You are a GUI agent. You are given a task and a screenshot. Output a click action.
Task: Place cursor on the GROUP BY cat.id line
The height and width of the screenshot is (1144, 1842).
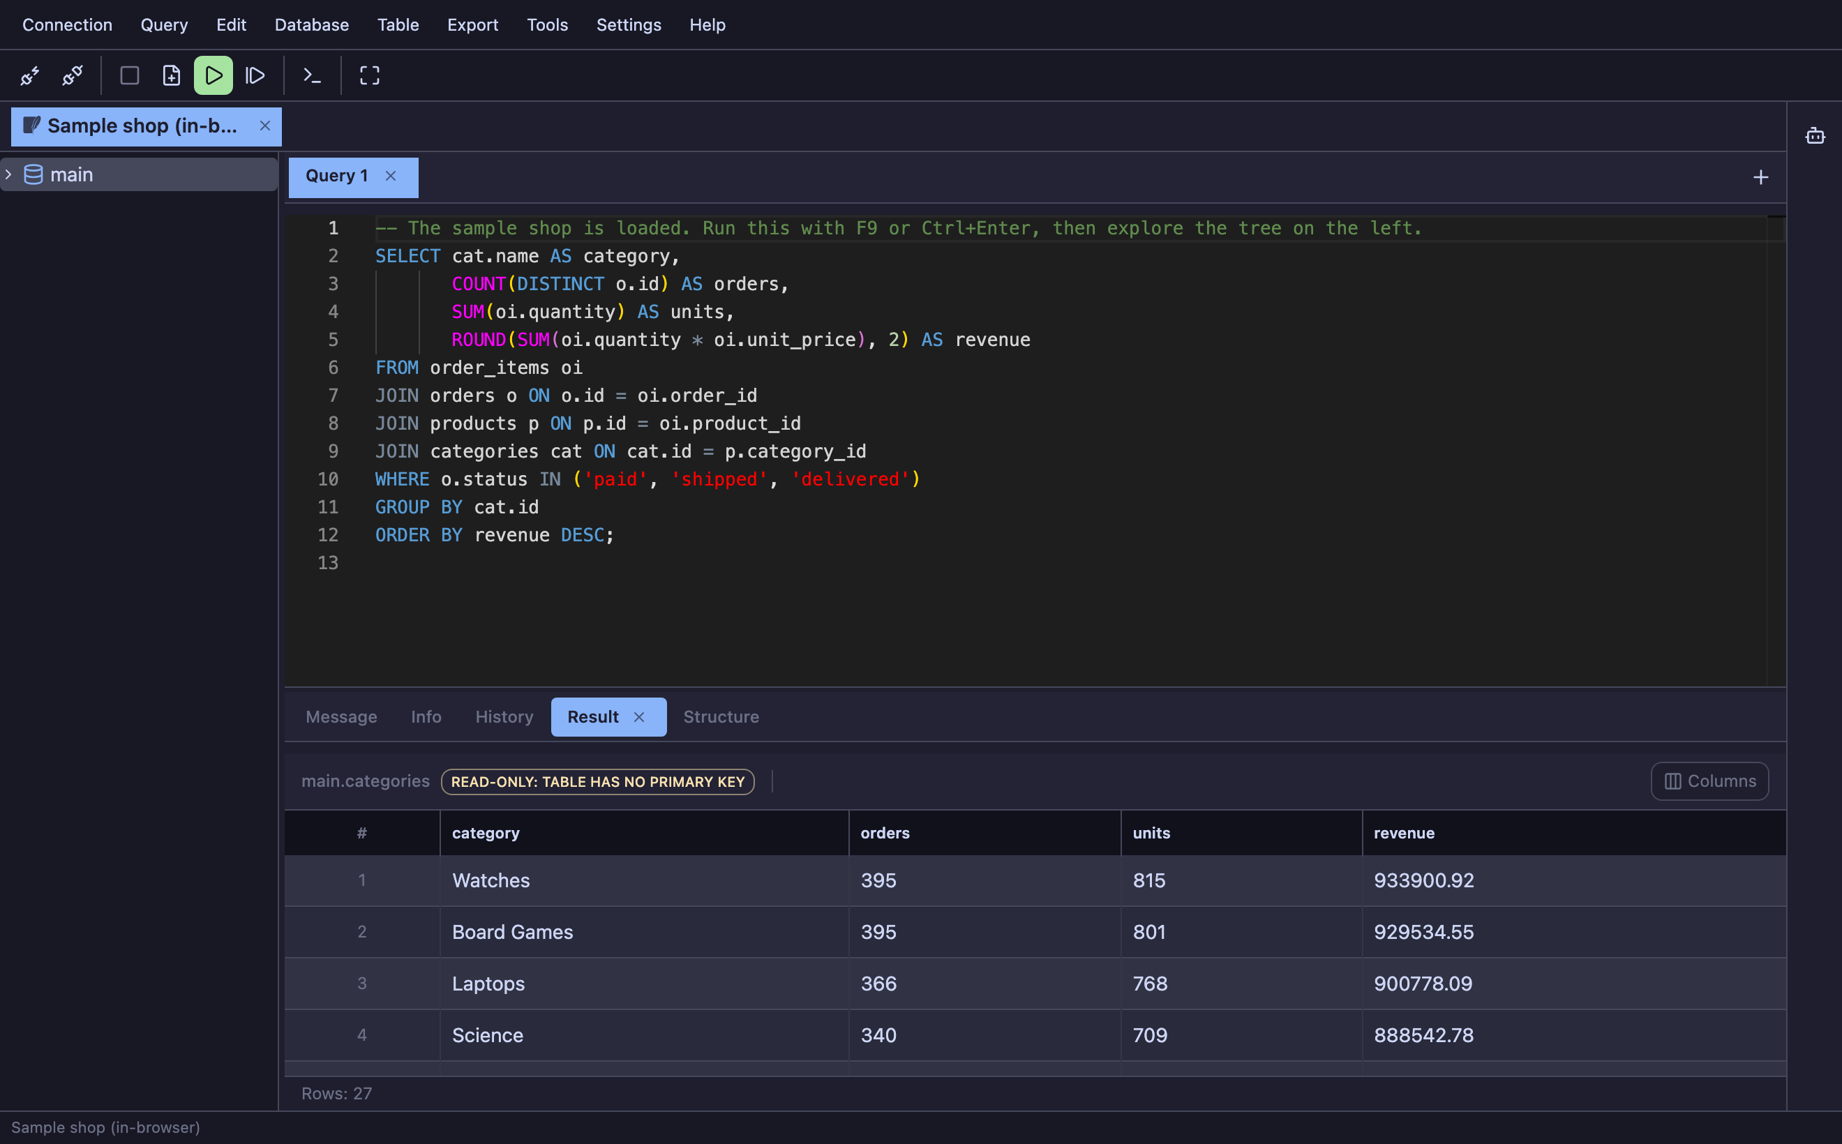pos(457,507)
